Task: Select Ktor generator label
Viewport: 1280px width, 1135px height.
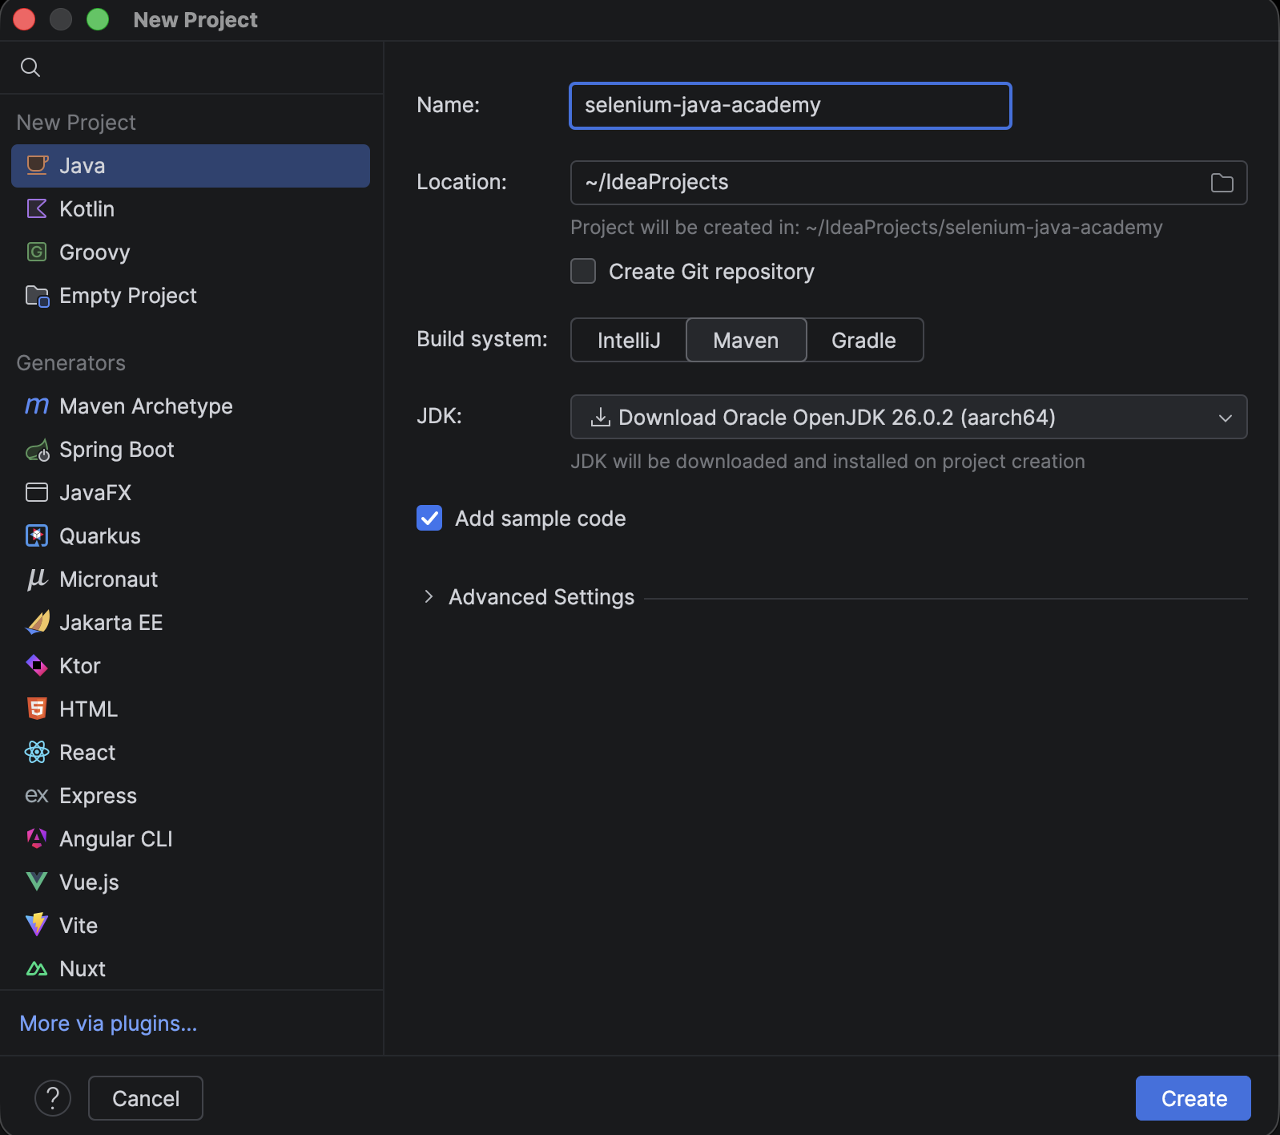Action: click(80, 666)
